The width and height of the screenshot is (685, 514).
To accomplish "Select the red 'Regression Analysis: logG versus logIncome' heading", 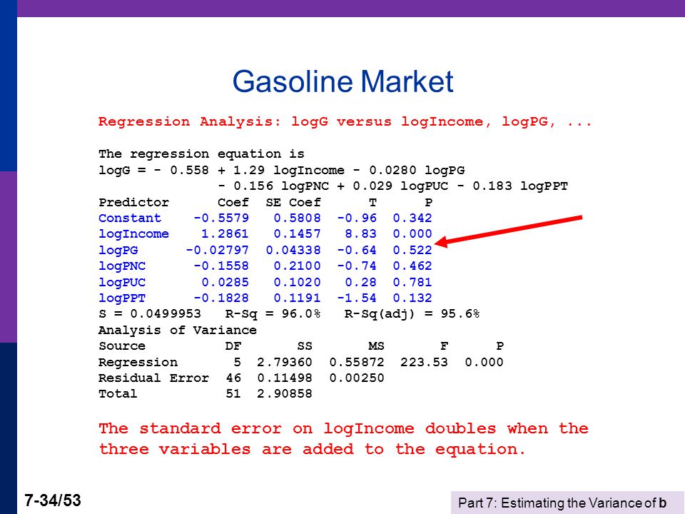I will [x=345, y=121].
